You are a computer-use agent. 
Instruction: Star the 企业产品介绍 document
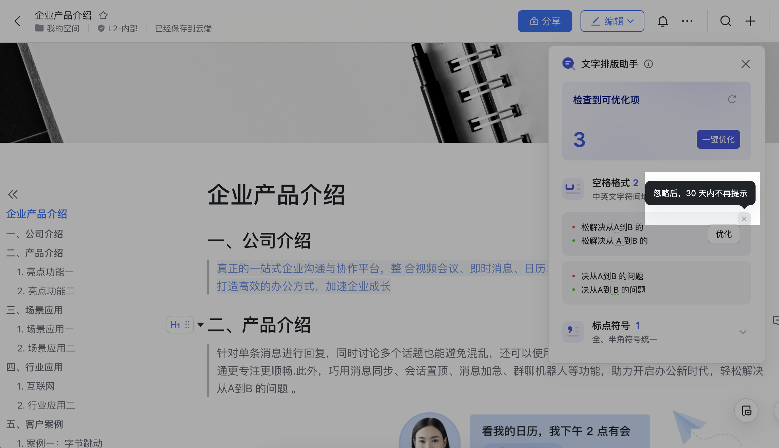point(103,15)
